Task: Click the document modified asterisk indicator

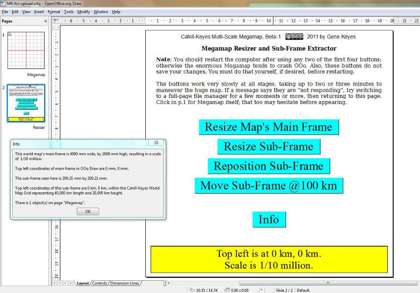Action: pyautogui.click(x=262, y=290)
